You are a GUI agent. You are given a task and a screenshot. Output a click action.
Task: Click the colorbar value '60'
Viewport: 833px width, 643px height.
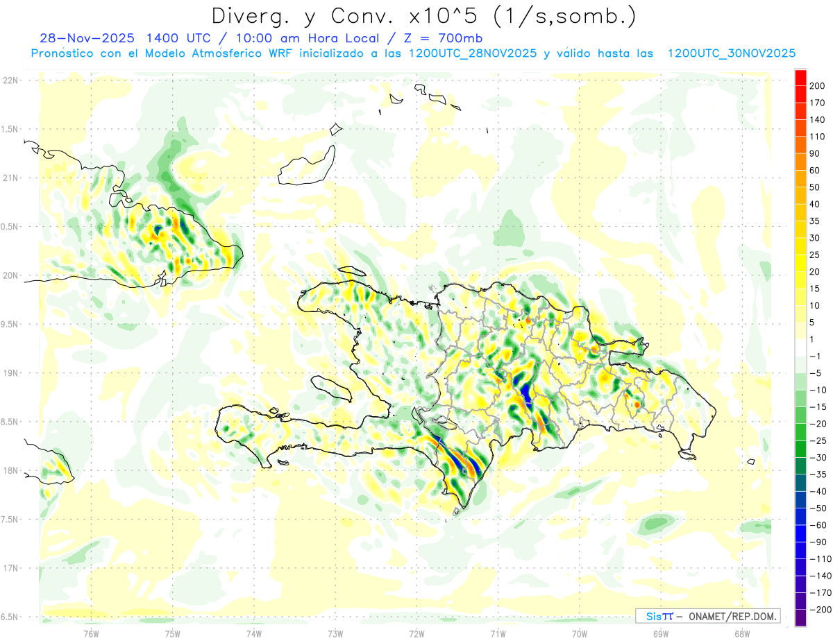tap(816, 171)
